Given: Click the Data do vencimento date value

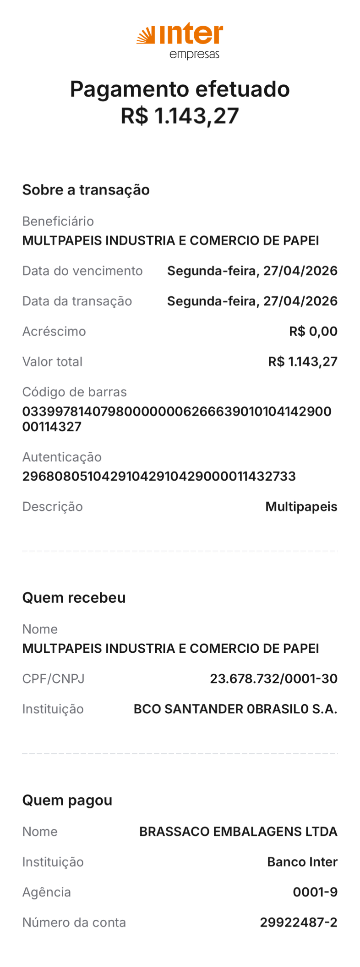Looking at the screenshot, I should point(252,271).
